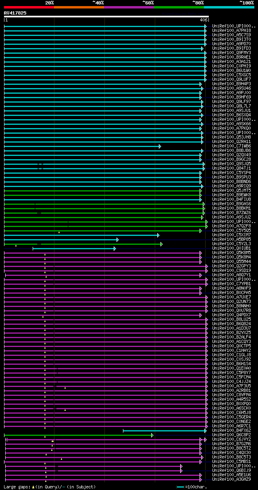Select the UniRef100_Q8L7L7 label

point(232,106)
